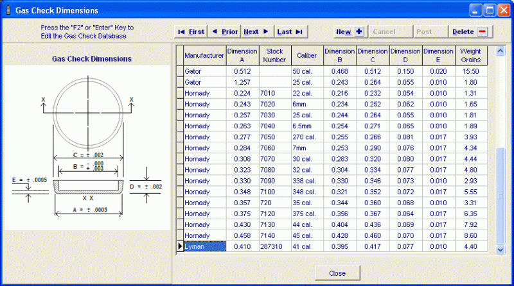Click the Weight Grains column header
Image resolution: width=514 pixels, height=286 pixels.
[470, 56]
